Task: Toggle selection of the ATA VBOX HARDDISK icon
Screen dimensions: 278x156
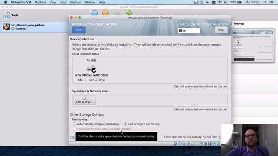Action: coord(91,68)
